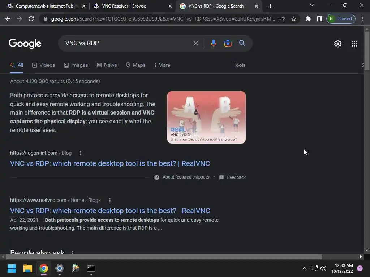Image resolution: width=370 pixels, height=277 pixels.
Task: Click the Chrome taskbar icon
Action: point(44,268)
